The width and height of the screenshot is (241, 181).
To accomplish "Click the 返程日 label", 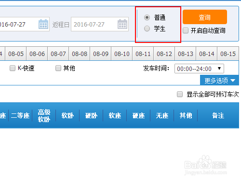I will pyautogui.click(x=61, y=25).
